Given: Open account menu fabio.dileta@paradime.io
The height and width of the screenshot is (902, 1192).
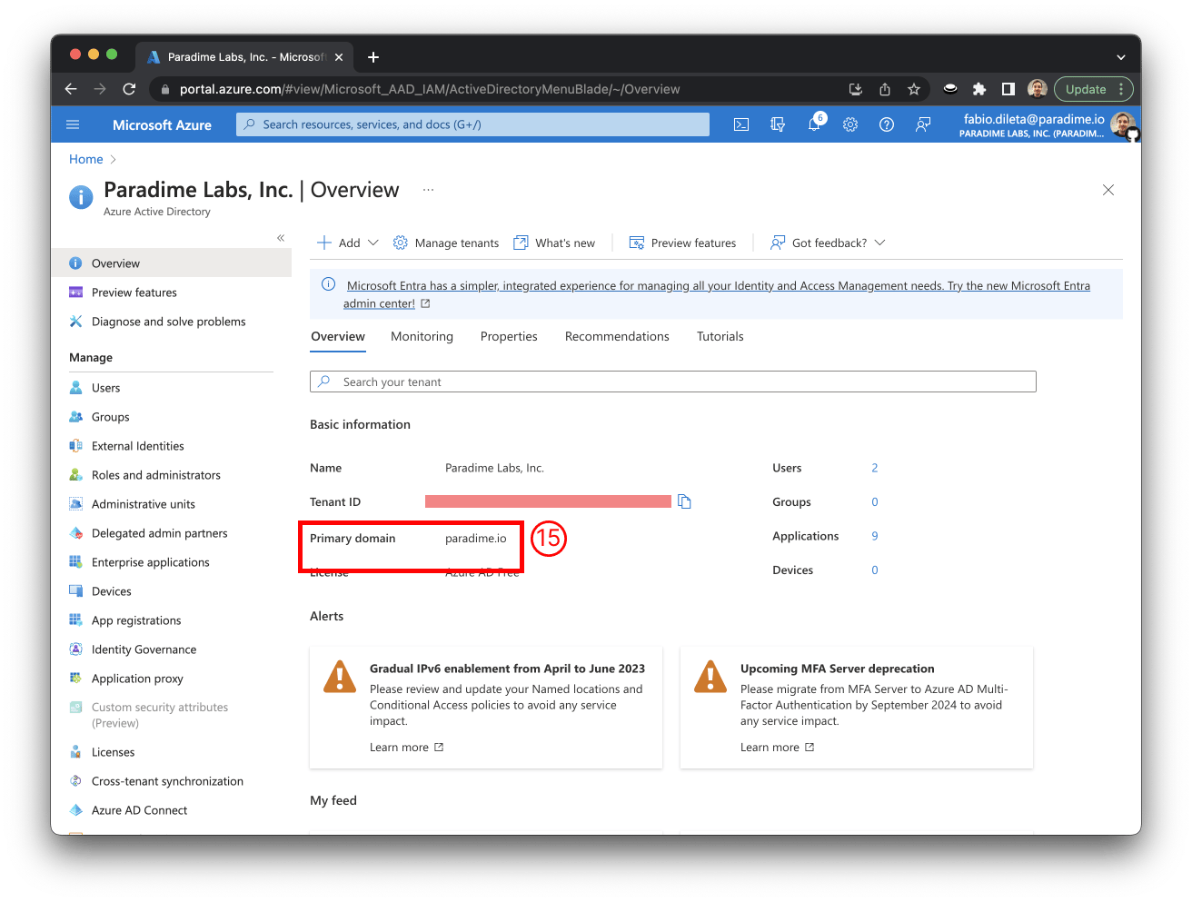Looking at the screenshot, I should pos(1048,124).
